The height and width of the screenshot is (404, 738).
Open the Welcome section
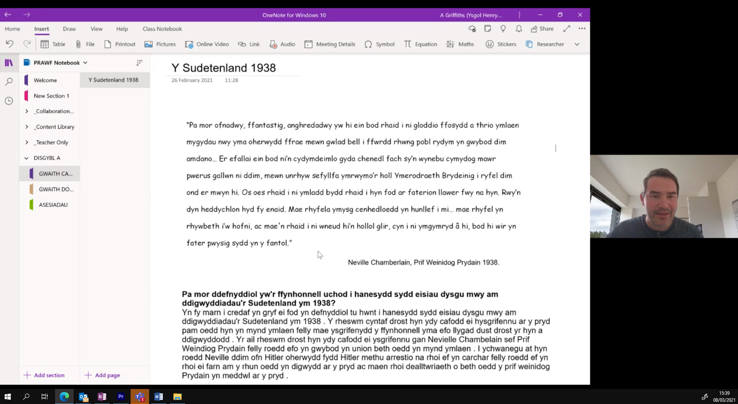click(50, 80)
